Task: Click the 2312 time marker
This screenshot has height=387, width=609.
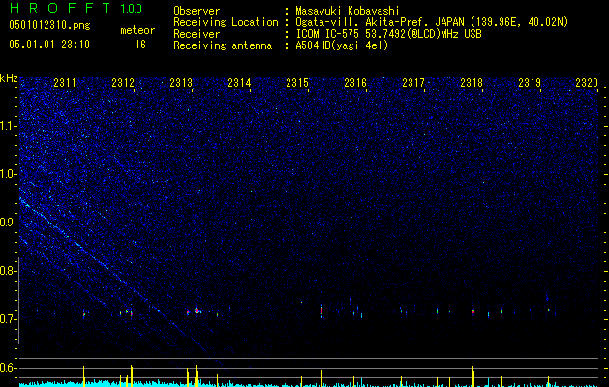Action: [x=123, y=82]
